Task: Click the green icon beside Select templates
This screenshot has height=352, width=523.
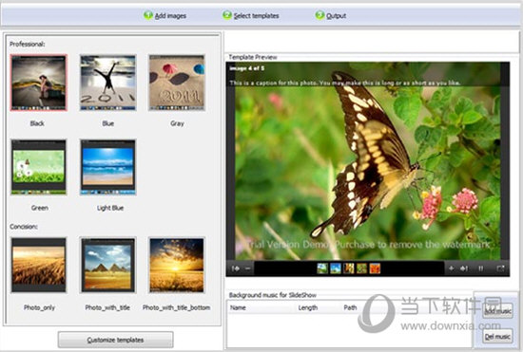Action: [227, 15]
